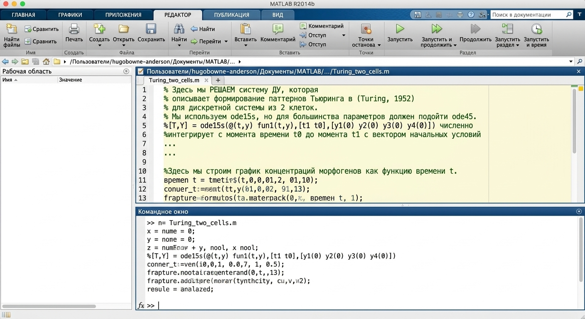Open the Запустить раздел dropdown arrow
585x319 pixels.
tap(518, 45)
